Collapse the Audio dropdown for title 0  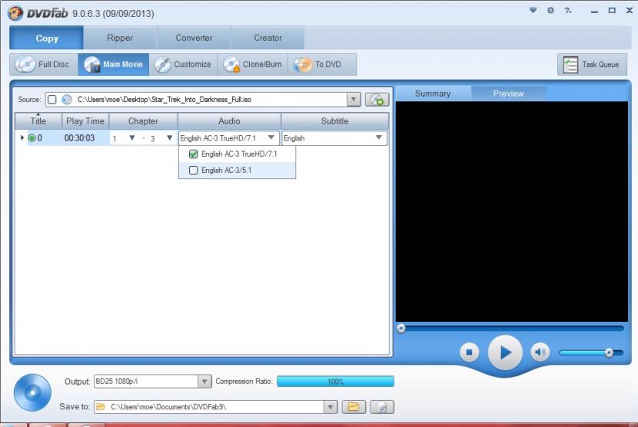(271, 138)
